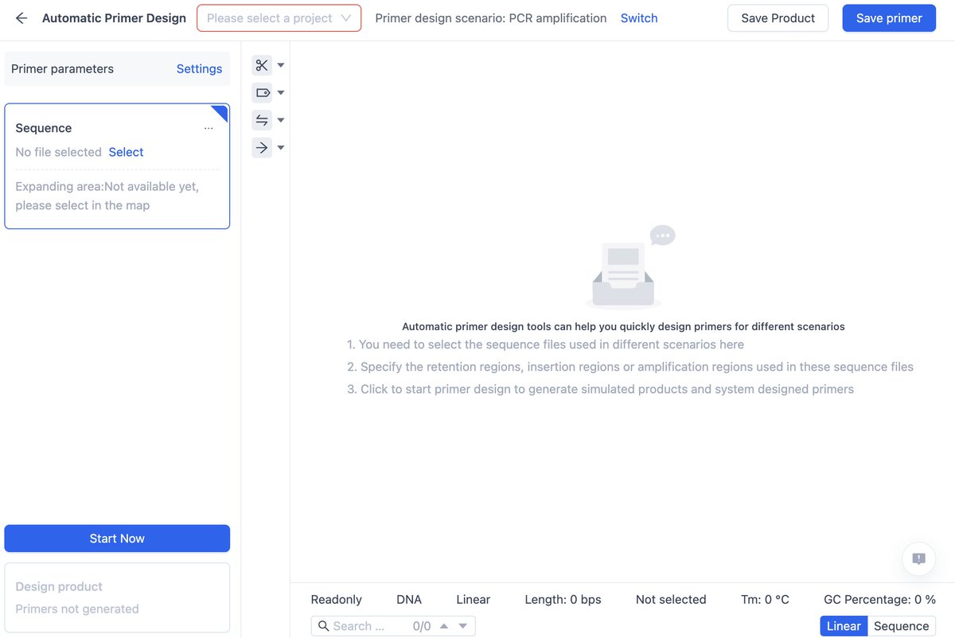Click the search result down navigation arrow
Screen dimensions: 955x638
[x=462, y=625]
